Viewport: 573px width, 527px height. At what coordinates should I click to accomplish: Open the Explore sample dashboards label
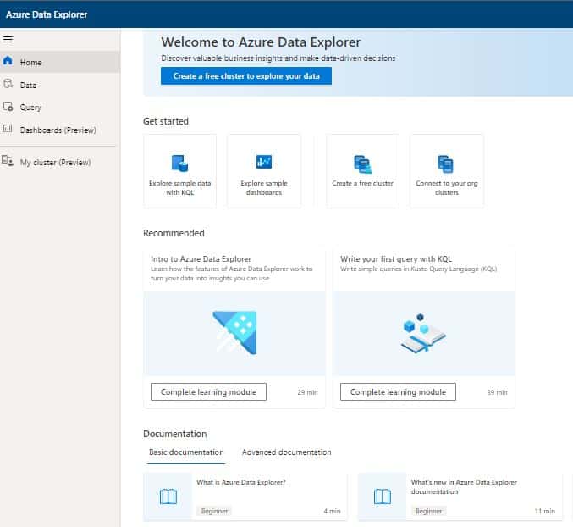click(x=264, y=187)
